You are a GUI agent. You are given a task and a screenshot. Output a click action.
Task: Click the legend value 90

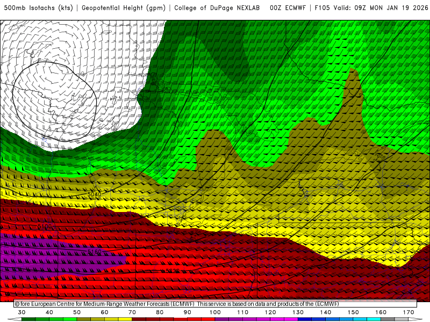(x=188, y=312)
